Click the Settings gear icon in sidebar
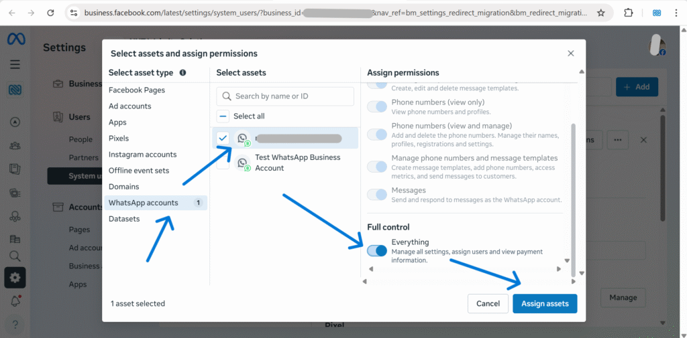The height and width of the screenshot is (338, 687). coord(15,278)
